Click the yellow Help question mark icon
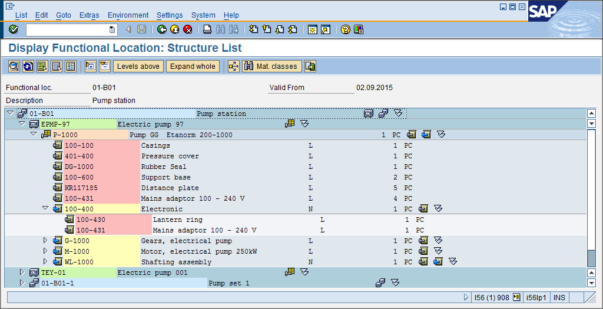This screenshot has height=309, width=603. click(x=345, y=29)
